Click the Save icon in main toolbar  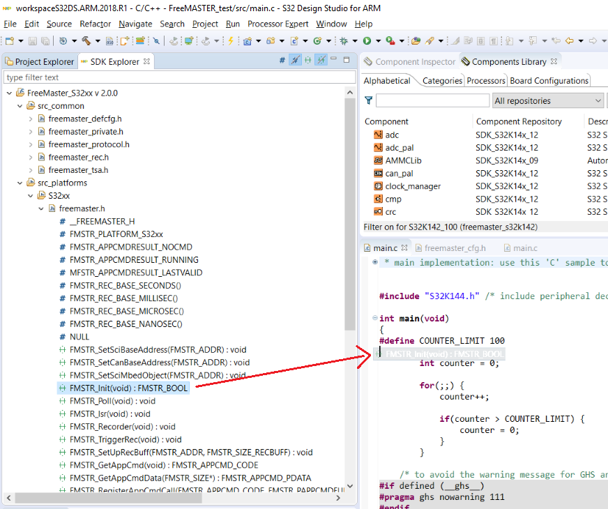[x=33, y=41]
